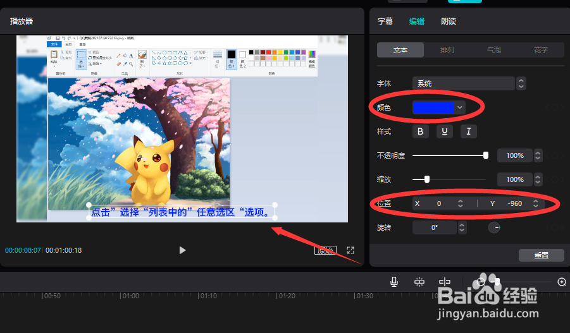Click the Y position stepper arrows
This screenshot has height=333, width=570.
click(536, 203)
